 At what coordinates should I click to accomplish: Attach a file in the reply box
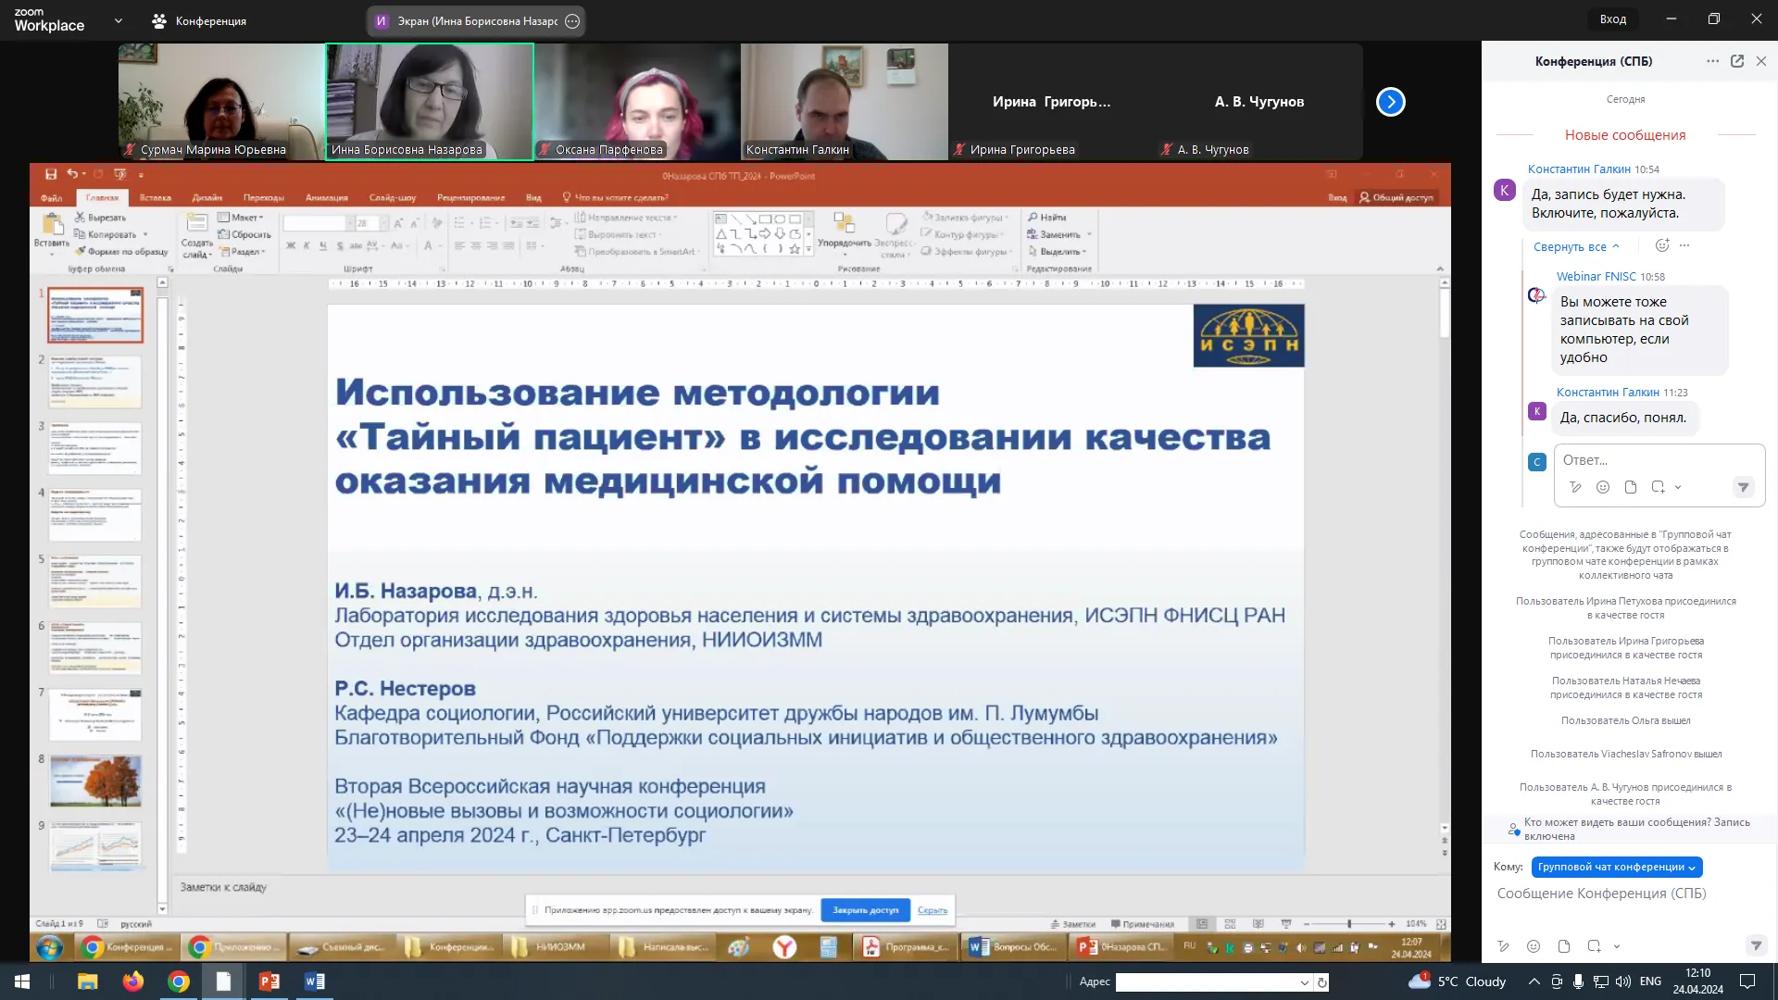click(1631, 487)
